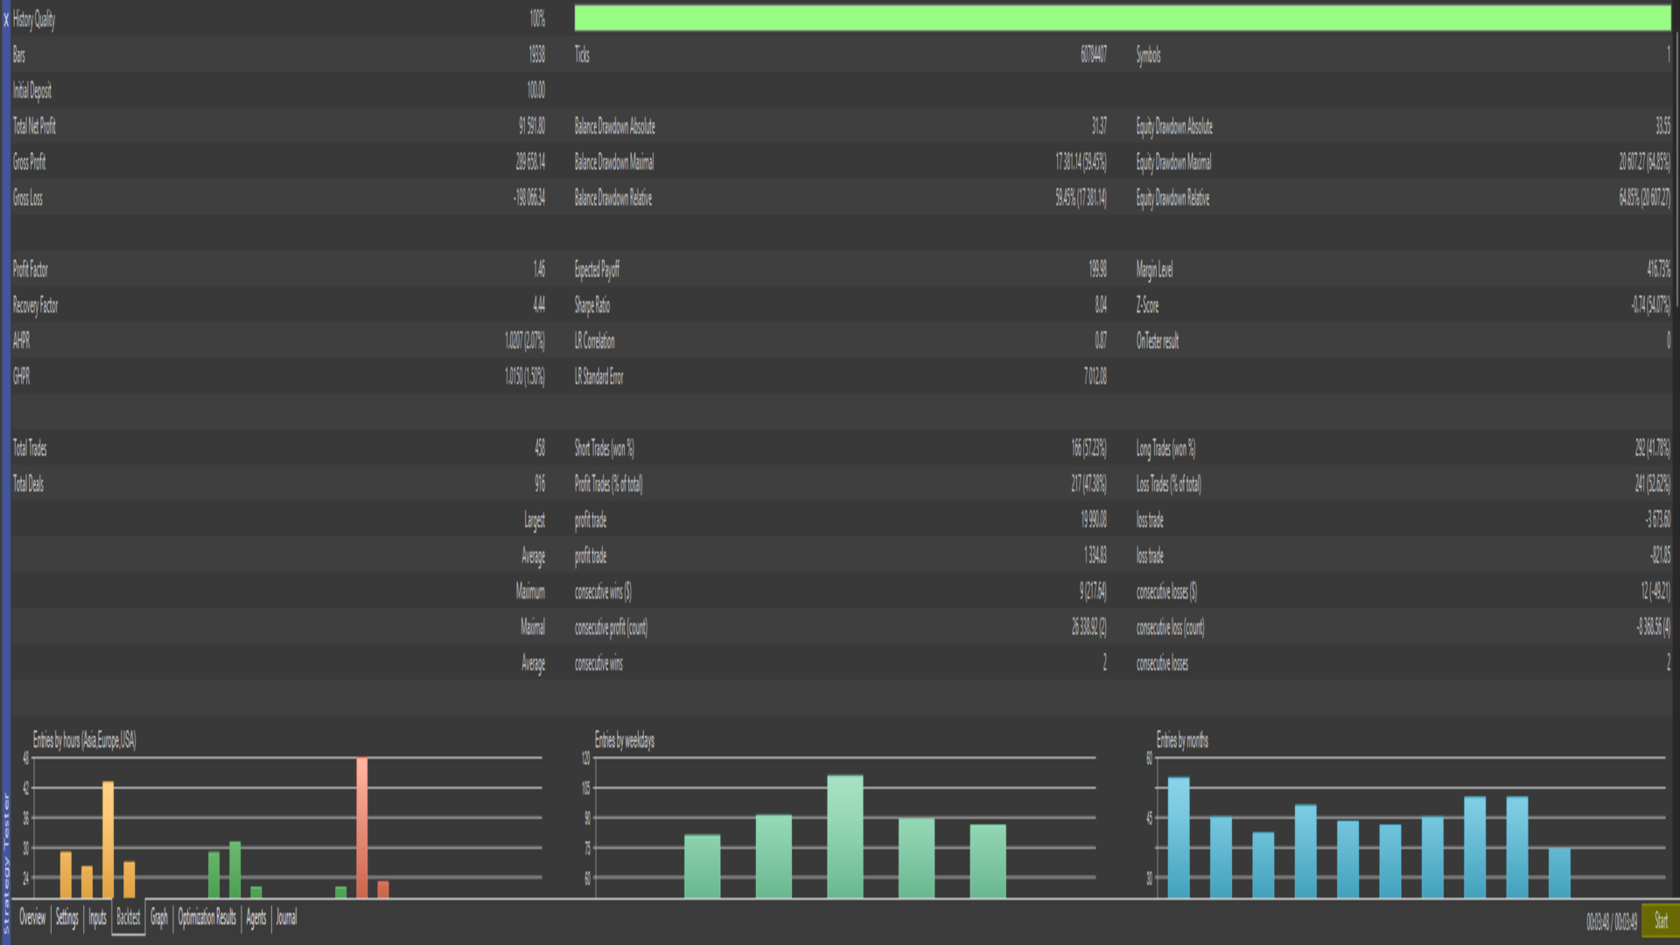Switch to the Agents tab
The height and width of the screenshot is (945, 1680).
click(255, 918)
